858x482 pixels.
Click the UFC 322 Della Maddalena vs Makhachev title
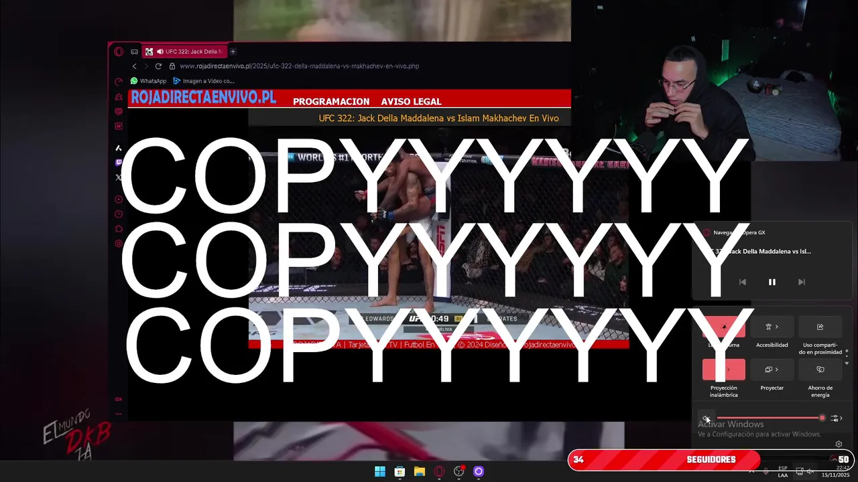438,118
